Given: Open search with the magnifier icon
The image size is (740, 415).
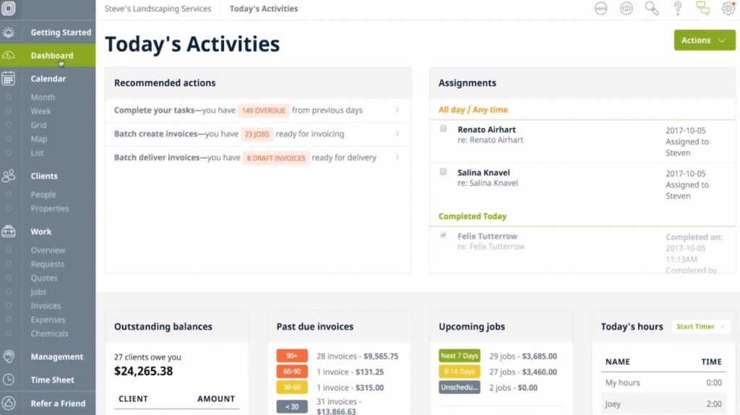Looking at the screenshot, I should pos(652,9).
